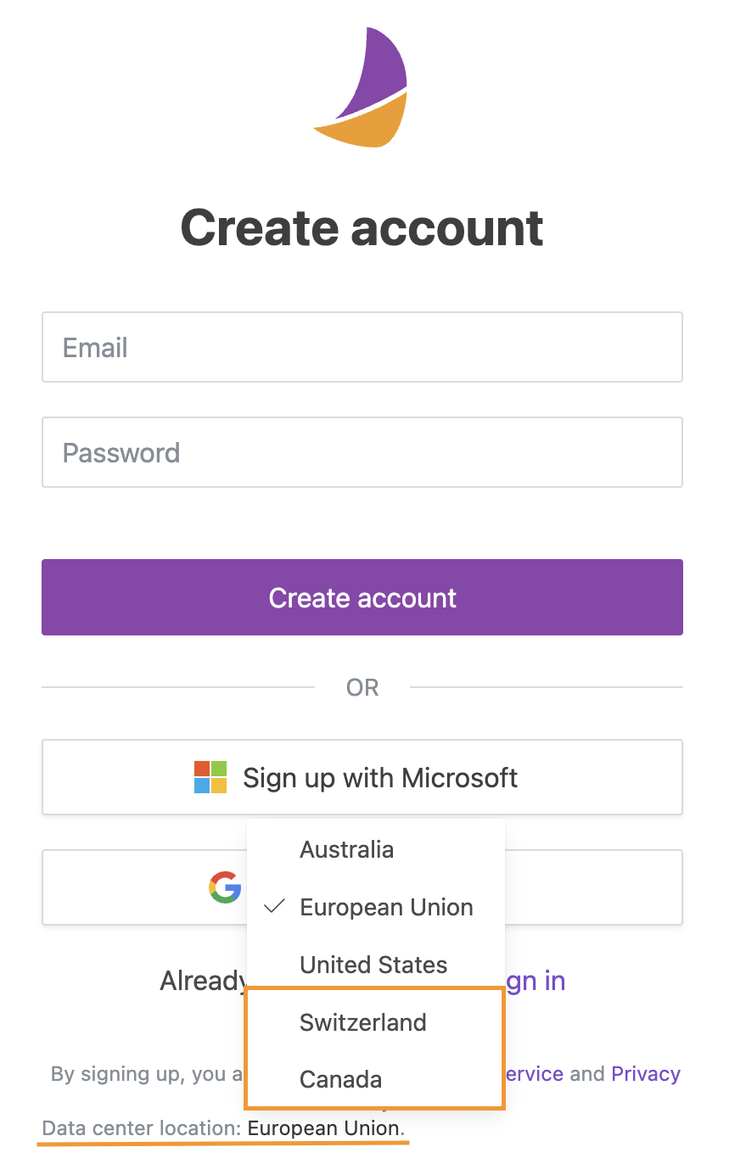Toggle the underlined European Union location dropdown
Viewport: 729px width, 1175px height.
coord(323,1128)
